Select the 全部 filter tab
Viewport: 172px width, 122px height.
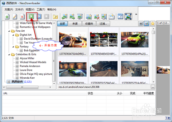click(62, 23)
